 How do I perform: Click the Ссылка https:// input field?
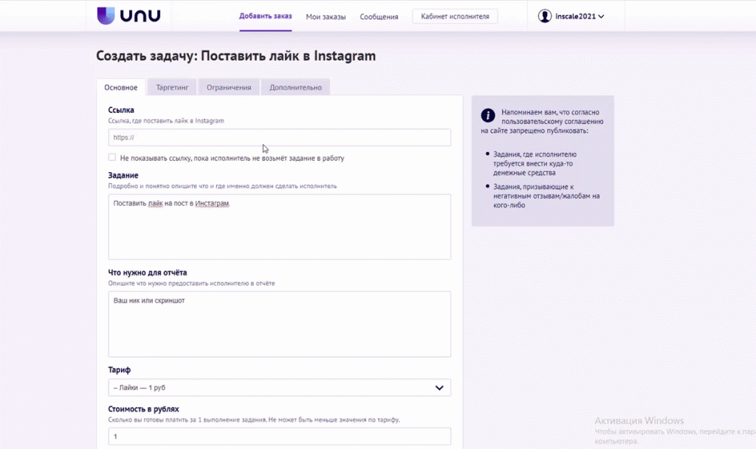(x=279, y=137)
